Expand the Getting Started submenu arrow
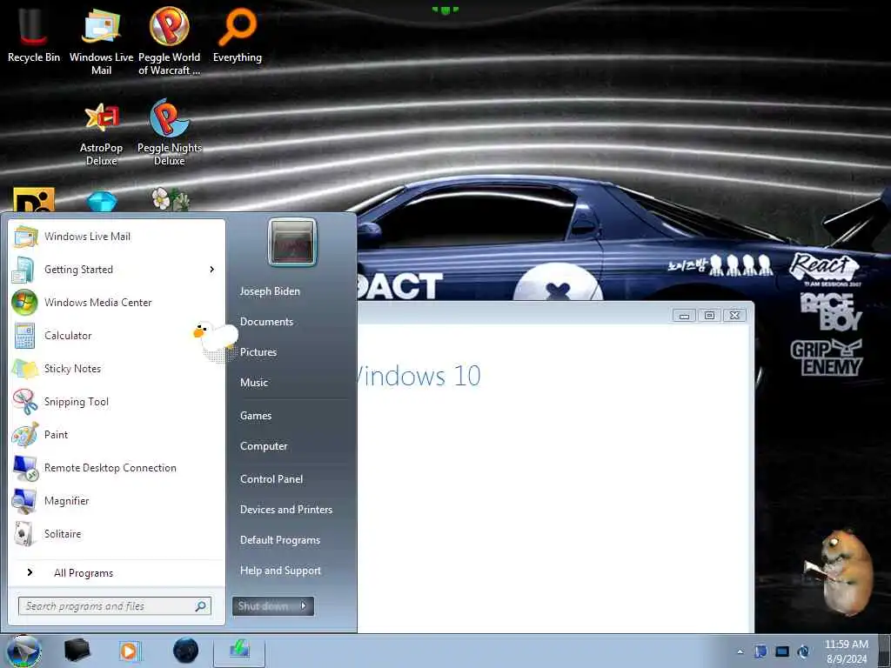 (x=212, y=270)
